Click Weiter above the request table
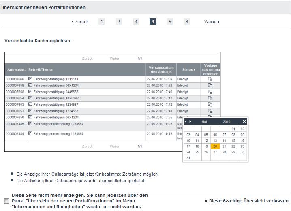Viewport: 291px width, 211px height. pyautogui.click(x=115, y=58)
